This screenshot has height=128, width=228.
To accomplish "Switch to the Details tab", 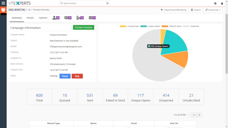I will tap(30, 18).
